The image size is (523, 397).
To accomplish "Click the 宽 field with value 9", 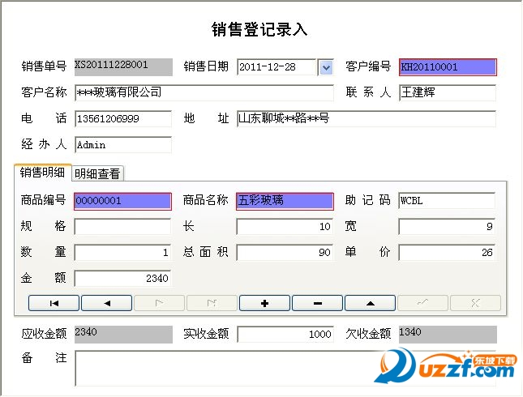I will click(447, 227).
